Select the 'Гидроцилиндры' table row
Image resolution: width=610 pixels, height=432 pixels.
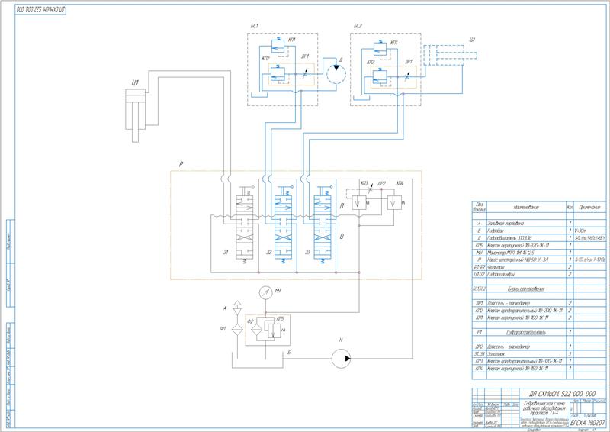[539, 274]
